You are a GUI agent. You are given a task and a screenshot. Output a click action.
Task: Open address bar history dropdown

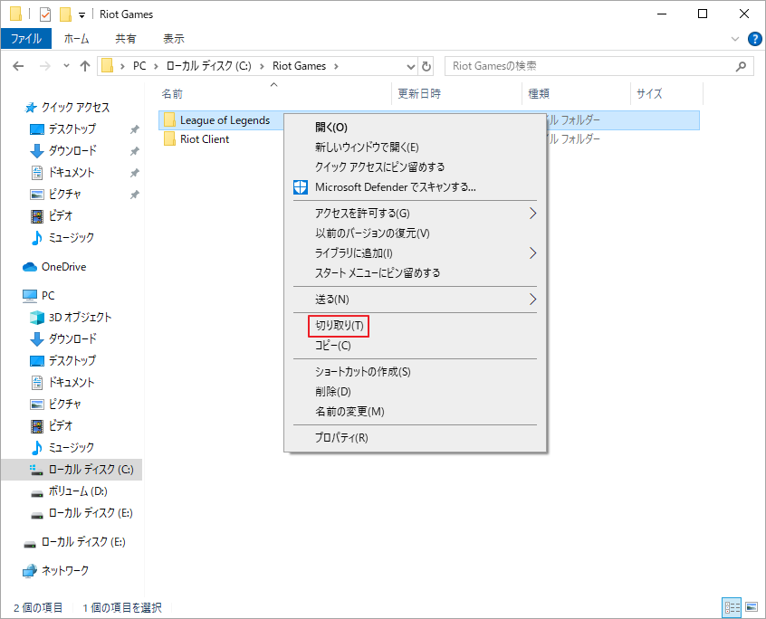click(411, 66)
